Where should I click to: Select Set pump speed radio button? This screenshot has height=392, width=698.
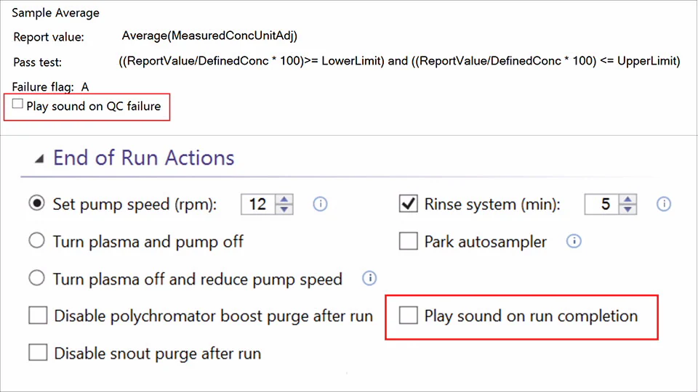(37, 204)
